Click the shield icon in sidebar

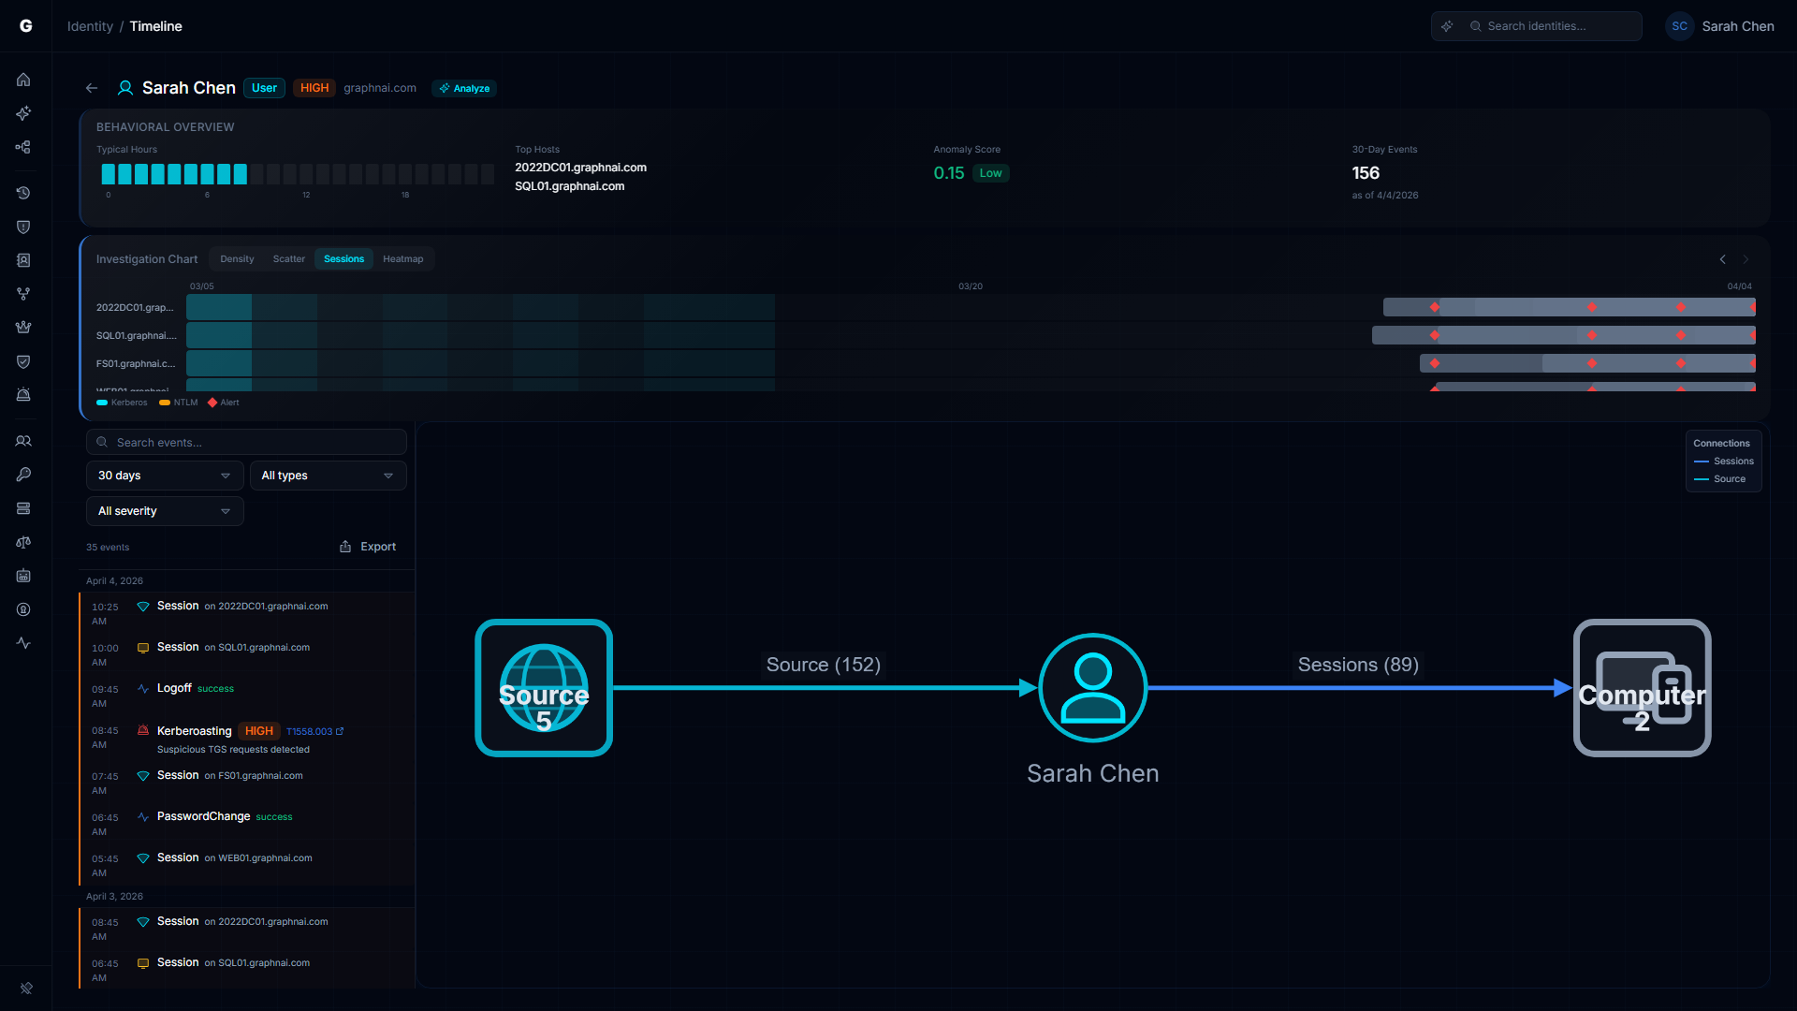[x=23, y=227]
